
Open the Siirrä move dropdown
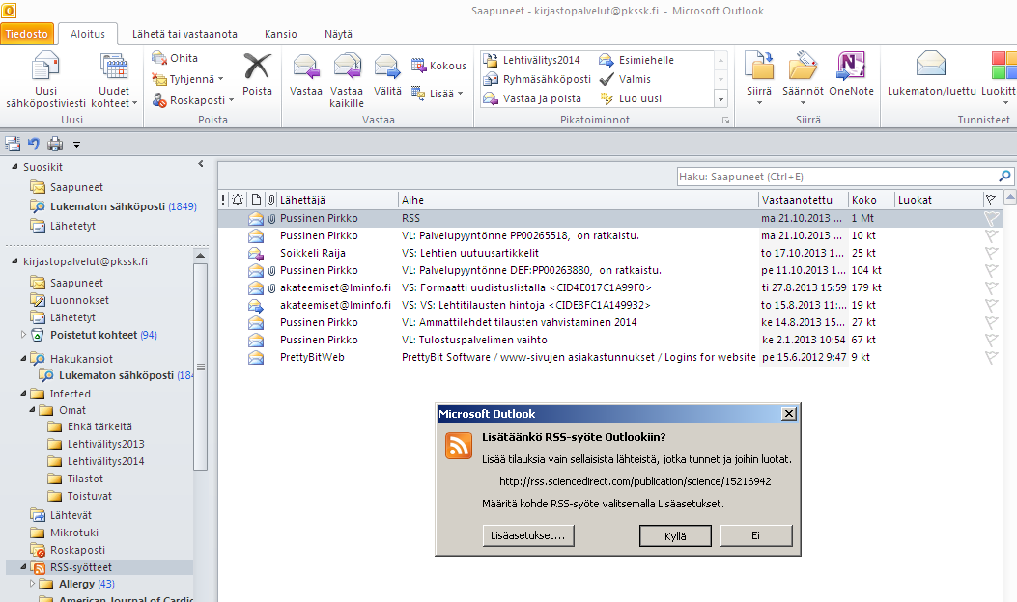(x=759, y=78)
